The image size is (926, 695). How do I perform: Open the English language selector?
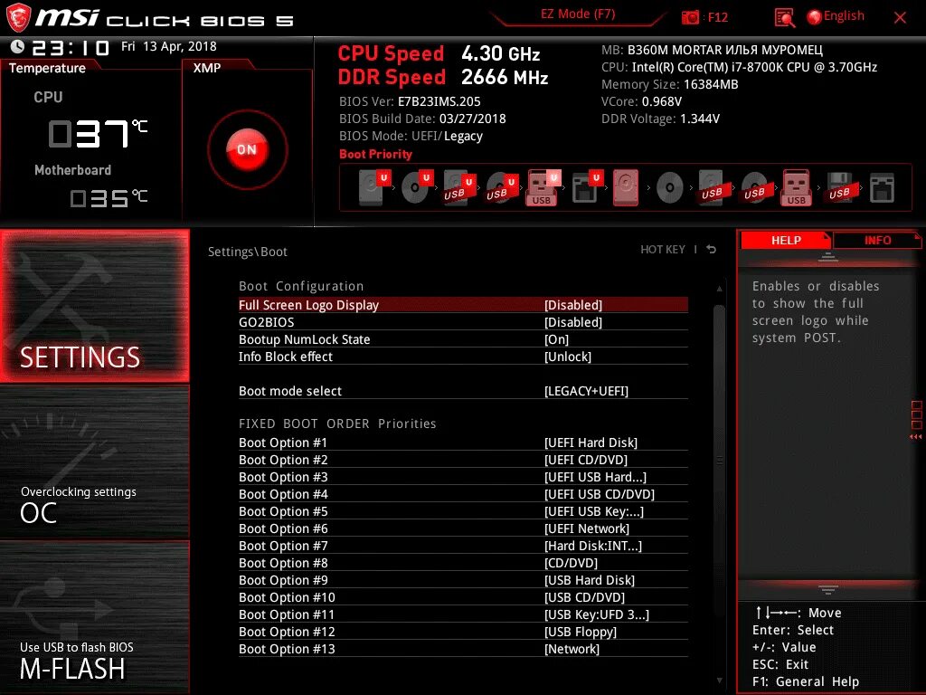836,16
